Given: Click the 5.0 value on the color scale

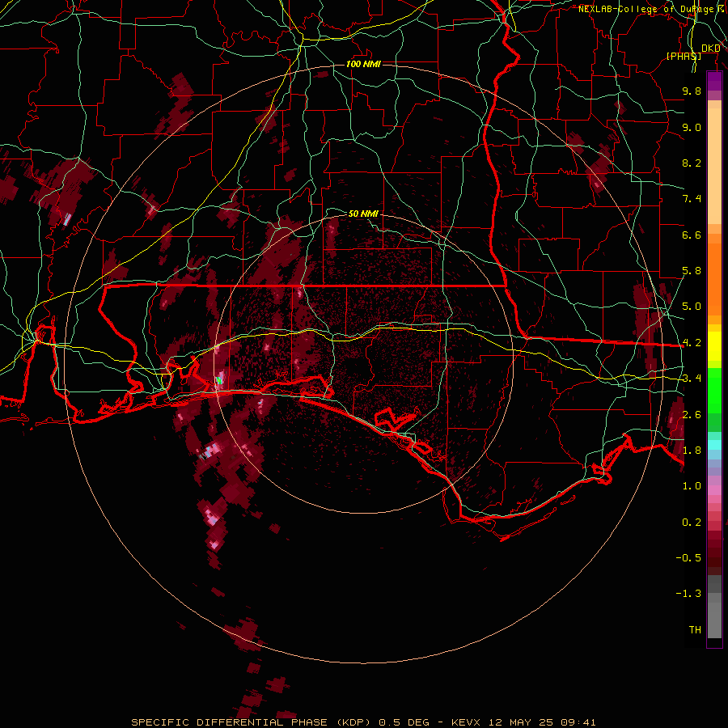Looking at the screenshot, I should click(692, 307).
